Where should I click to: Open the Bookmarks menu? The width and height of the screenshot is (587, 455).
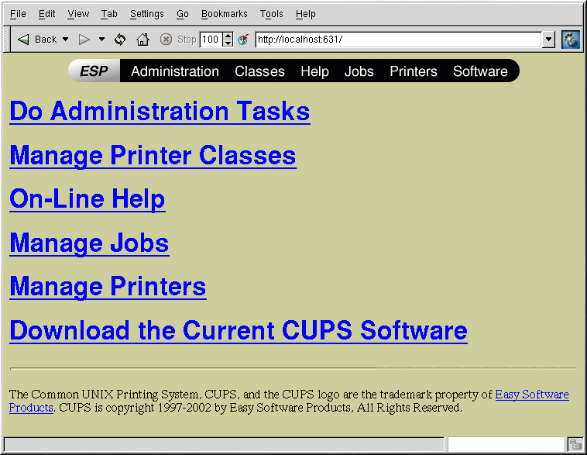point(224,14)
